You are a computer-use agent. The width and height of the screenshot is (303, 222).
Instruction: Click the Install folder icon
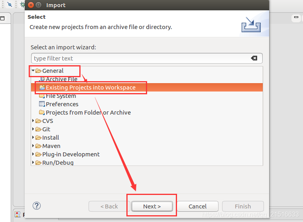tap(38, 138)
